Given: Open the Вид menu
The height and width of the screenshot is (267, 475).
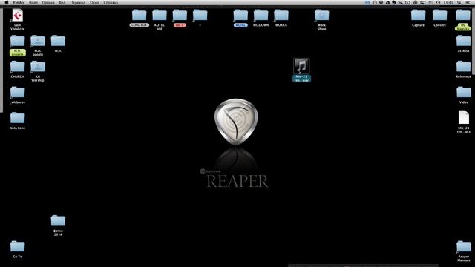Looking at the screenshot, I should coord(62,3).
